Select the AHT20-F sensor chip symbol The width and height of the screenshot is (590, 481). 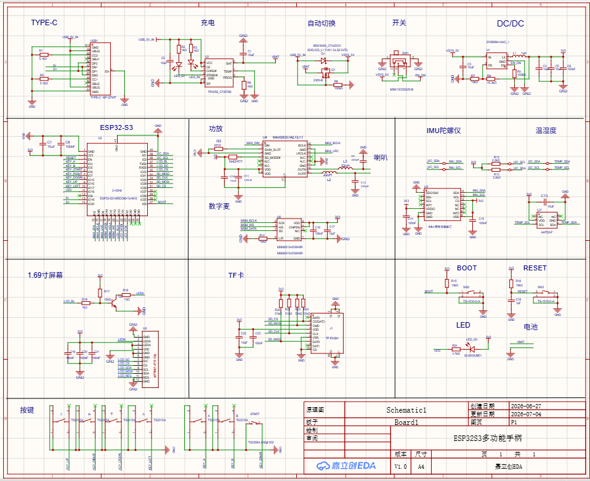[x=547, y=220]
